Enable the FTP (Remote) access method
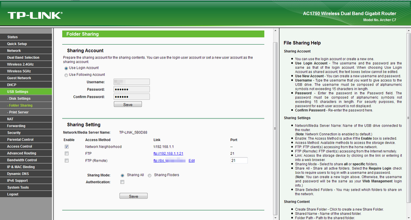Image resolution: width=411 pixels, height=220 pixels. coord(67,161)
